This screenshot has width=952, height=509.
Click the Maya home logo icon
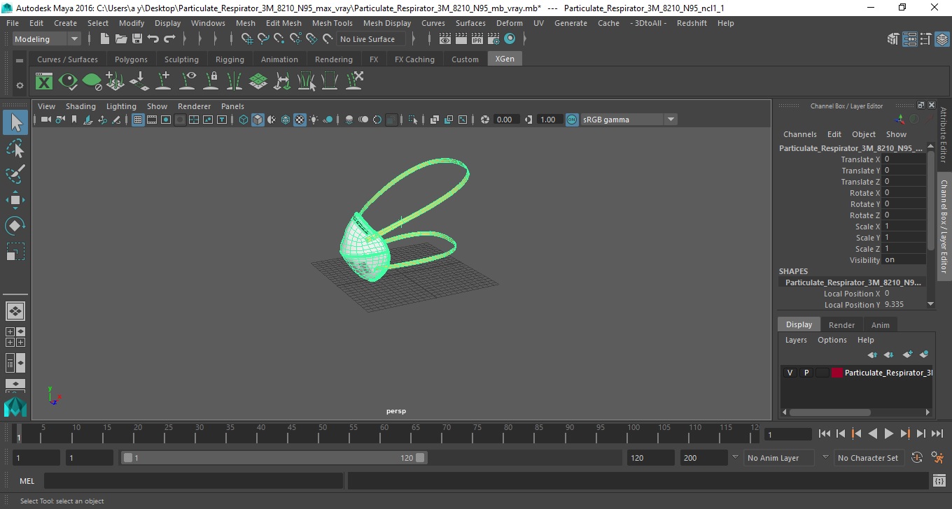(x=15, y=406)
